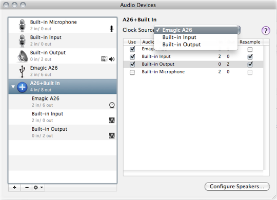
Task: Click the purple help question mark icon
Action: (x=266, y=31)
